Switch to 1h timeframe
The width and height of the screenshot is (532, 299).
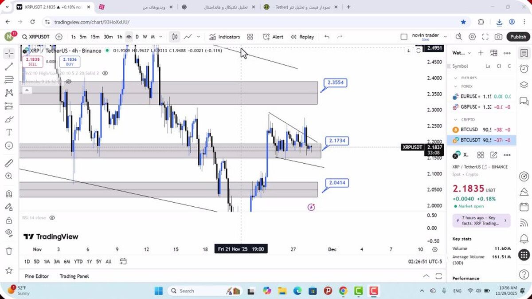tap(120, 37)
